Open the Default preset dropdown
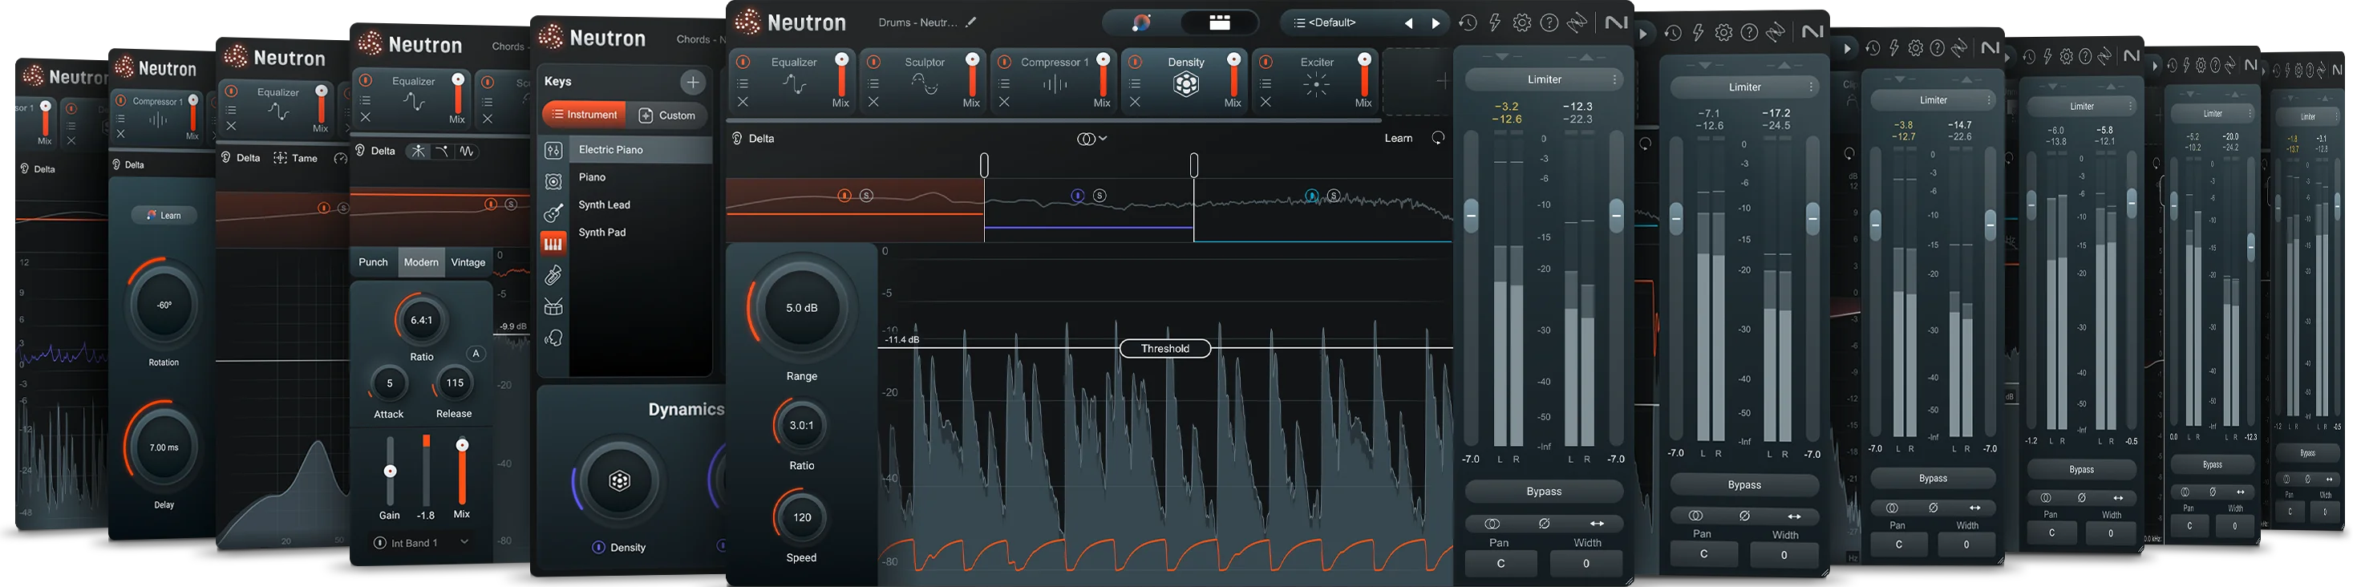2361x587 pixels. [1340, 23]
